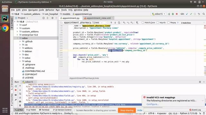Open Search Everywhere magnifier in main toolbar
Screen dimensions: 206x115
point(204,14)
